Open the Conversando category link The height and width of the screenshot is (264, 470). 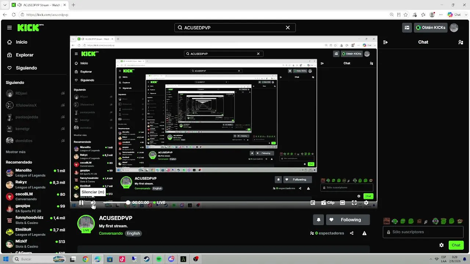click(111, 233)
